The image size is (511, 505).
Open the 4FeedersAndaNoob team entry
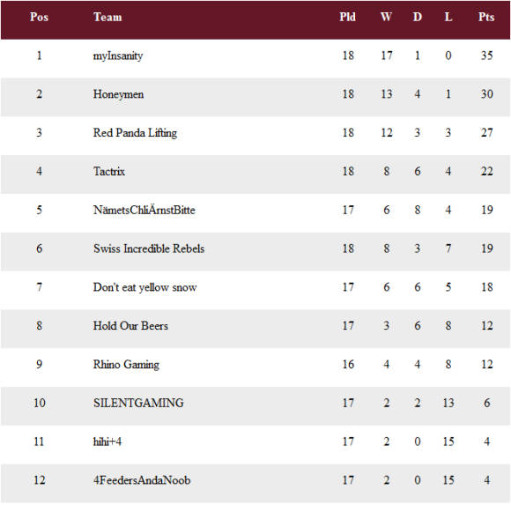pos(142,480)
